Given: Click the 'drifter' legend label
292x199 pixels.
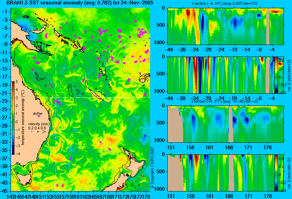Looking at the screenshot, I should pyautogui.click(x=38, y=114).
